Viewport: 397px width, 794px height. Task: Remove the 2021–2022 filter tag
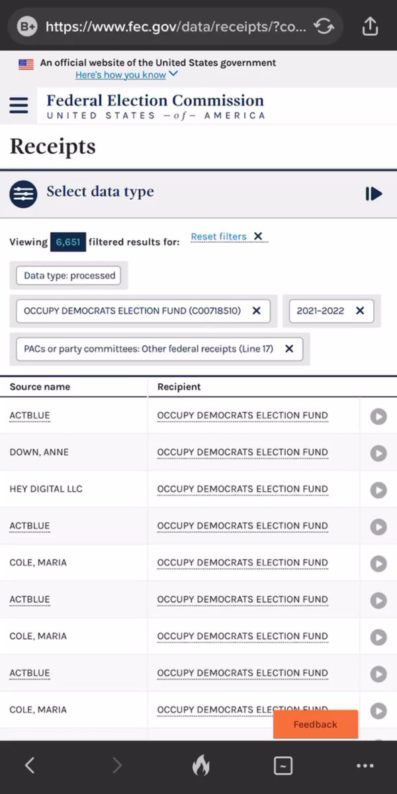[x=360, y=310]
